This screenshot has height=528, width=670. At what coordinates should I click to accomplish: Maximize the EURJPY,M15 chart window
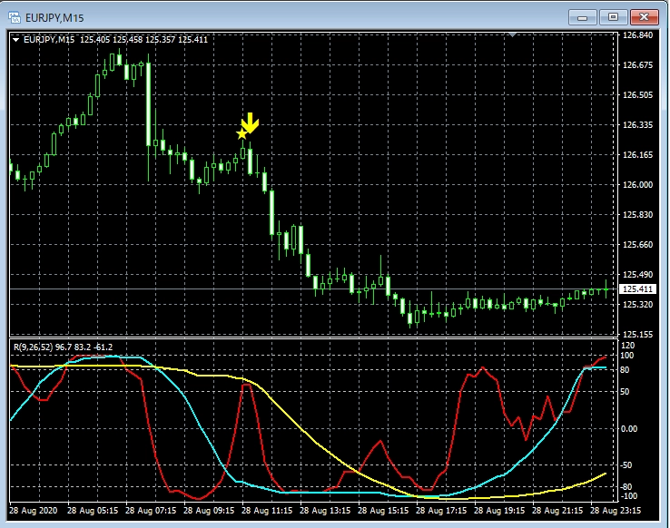[x=614, y=16]
